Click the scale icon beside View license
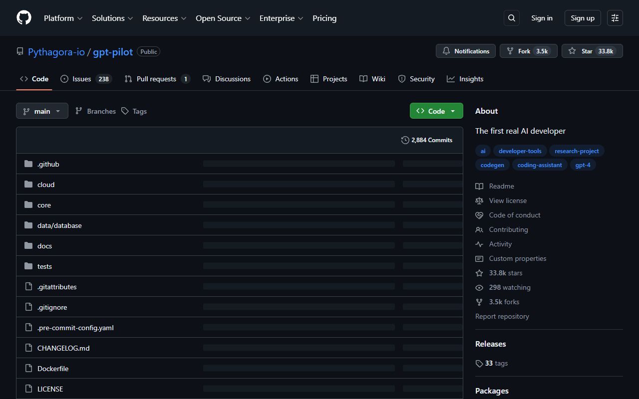 pos(479,200)
